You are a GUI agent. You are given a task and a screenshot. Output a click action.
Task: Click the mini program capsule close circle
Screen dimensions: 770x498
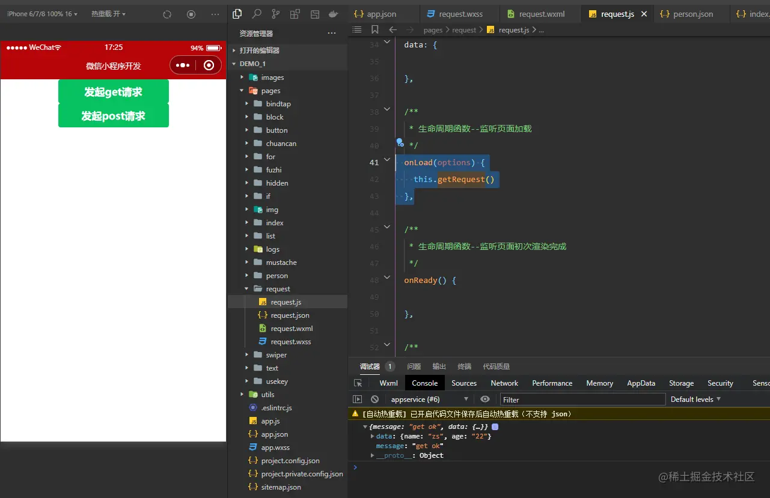coord(209,65)
